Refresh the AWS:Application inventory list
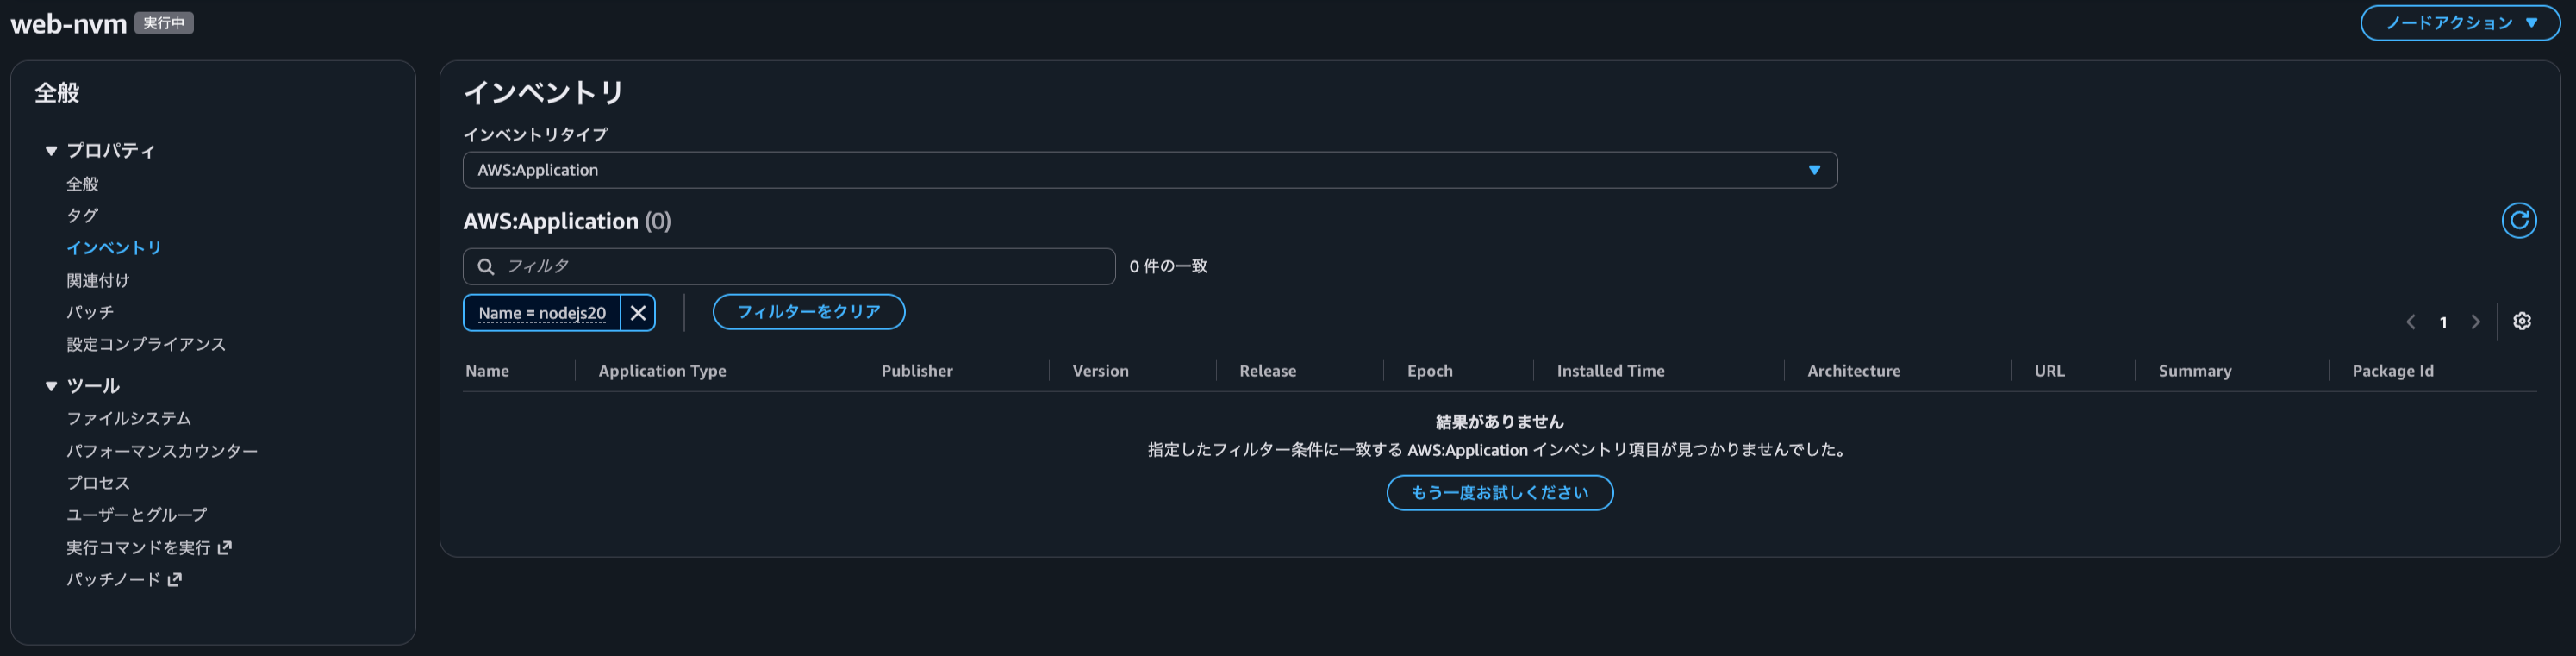This screenshot has height=656, width=2576. pyautogui.click(x=2518, y=220)
